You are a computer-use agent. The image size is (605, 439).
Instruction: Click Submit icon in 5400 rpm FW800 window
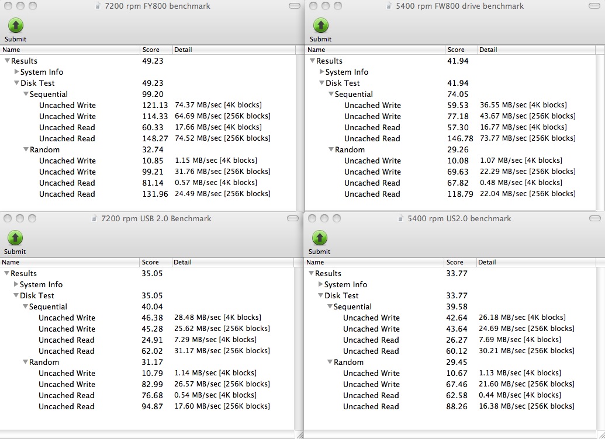321,26
